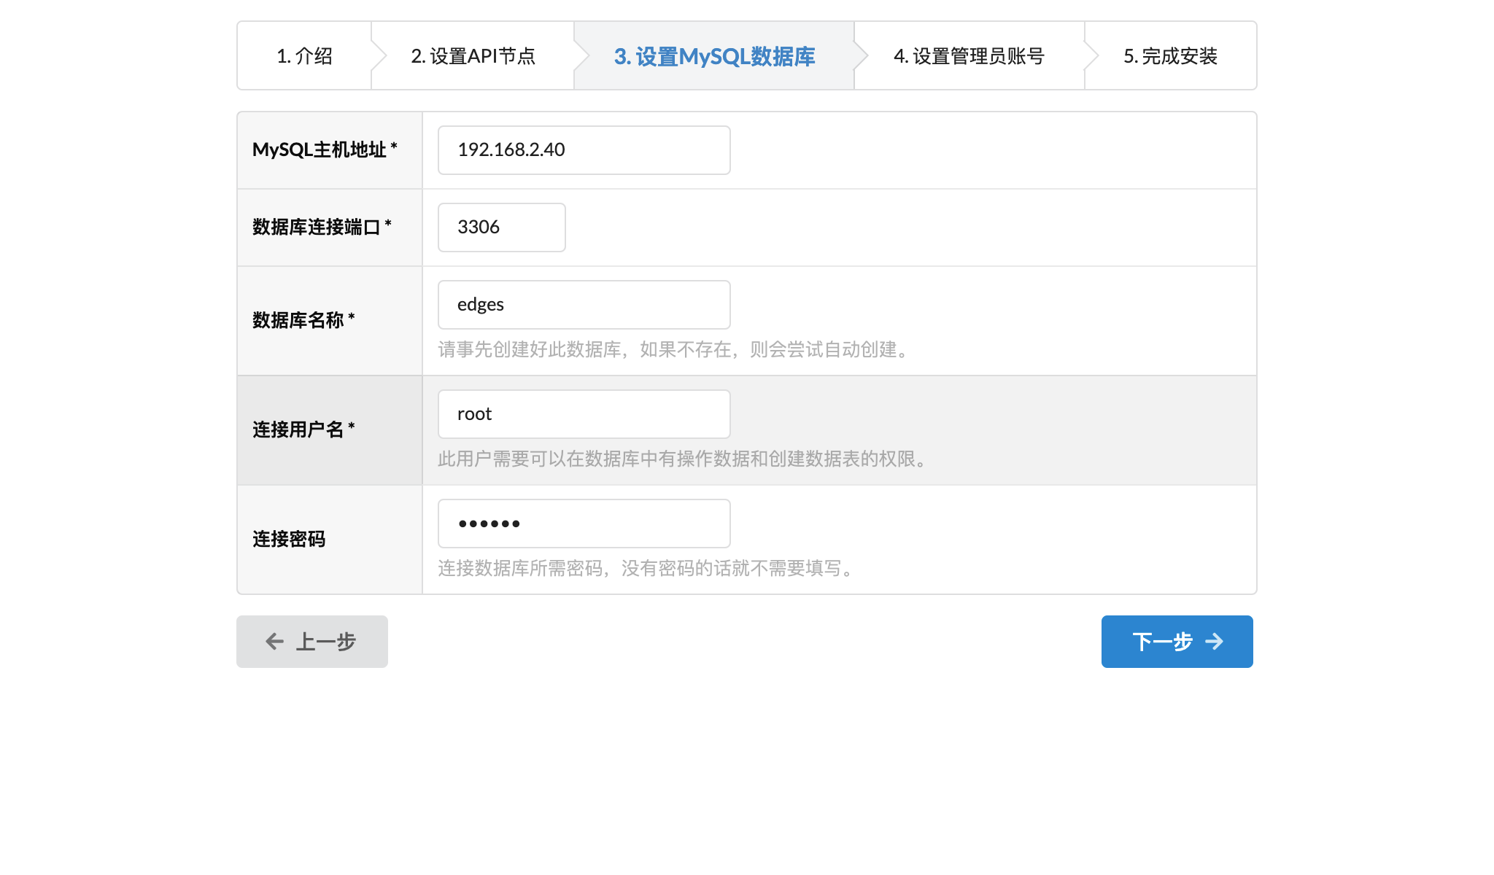1494x875 pixels.
Task: Click the 连接用户名 label
Action: 303,430
